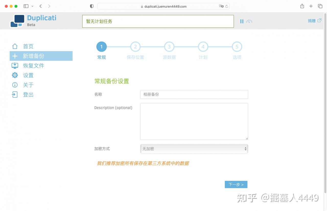Viewport: 327px width, 211px height.
Task: Reload the page with refresh icon
Action: point(227,6)
